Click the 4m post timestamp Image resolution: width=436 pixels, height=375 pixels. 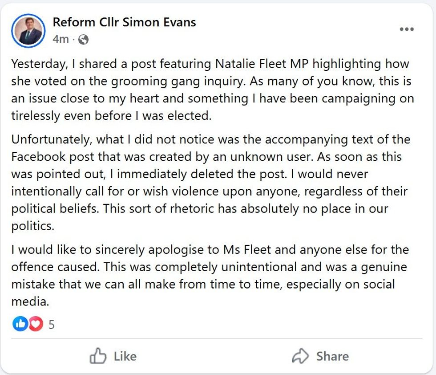[x=61, y=39]
